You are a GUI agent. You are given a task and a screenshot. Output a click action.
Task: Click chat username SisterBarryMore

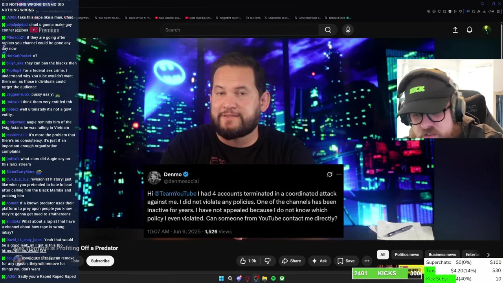click(x=20, y=172)
